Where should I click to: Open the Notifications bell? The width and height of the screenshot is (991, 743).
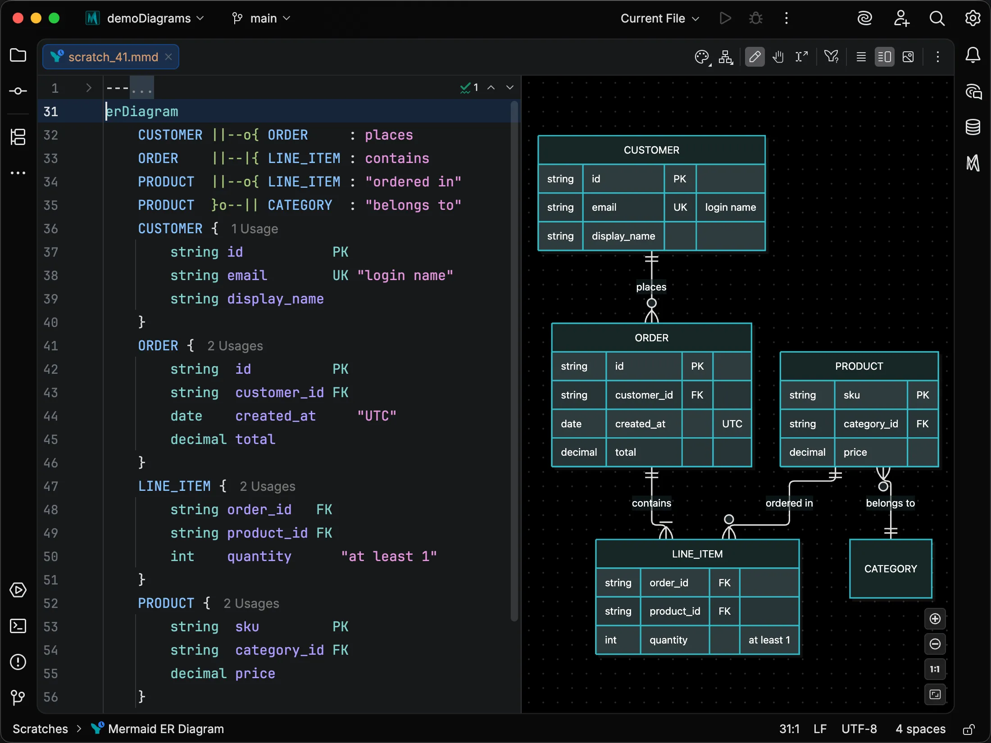click(973, 55)
